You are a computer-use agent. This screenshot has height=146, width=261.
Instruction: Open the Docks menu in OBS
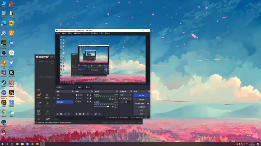coord(77,33)
